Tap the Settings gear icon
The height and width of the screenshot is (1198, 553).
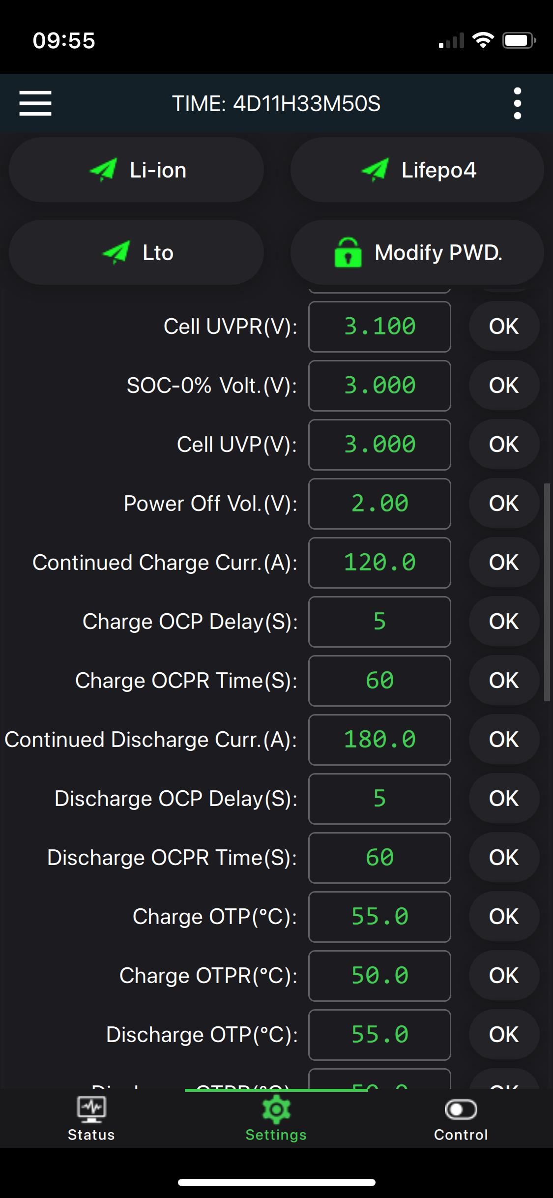click(276, 1109)
